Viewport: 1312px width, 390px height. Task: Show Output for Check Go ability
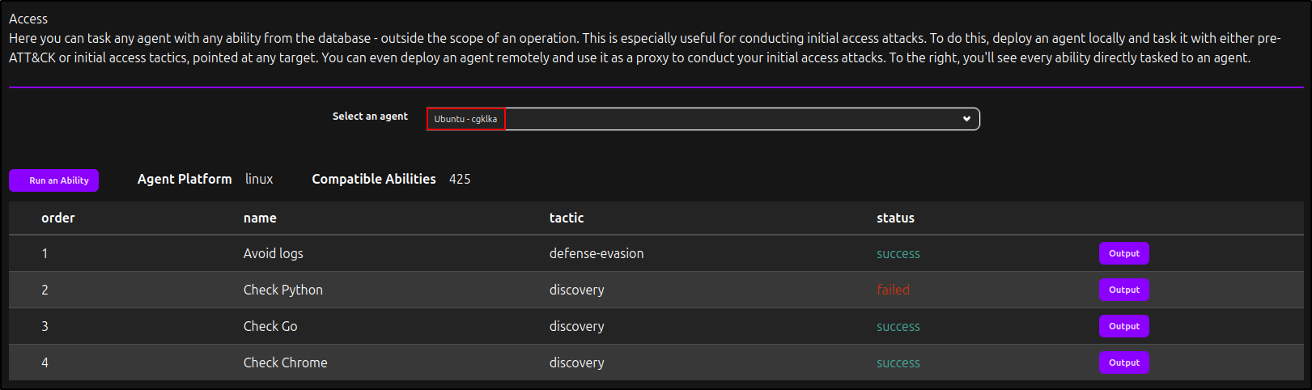tap(1123, 326)
